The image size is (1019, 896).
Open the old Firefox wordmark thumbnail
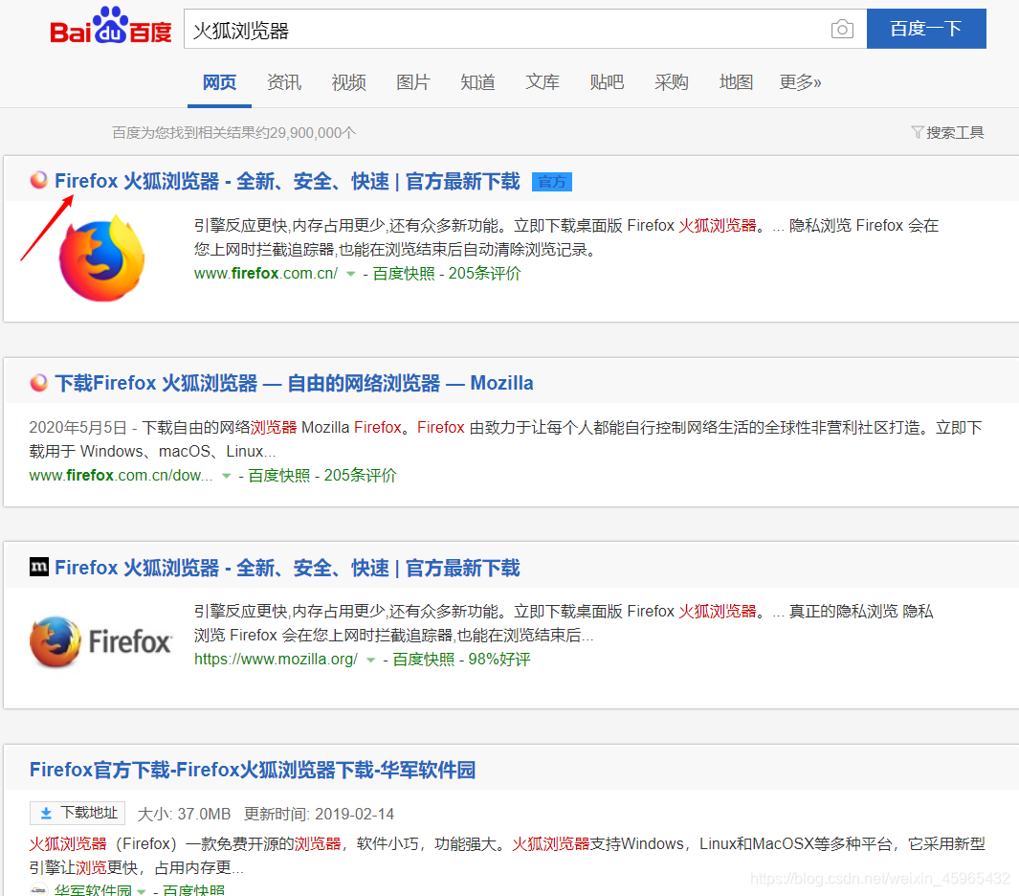tap(100, 641)
